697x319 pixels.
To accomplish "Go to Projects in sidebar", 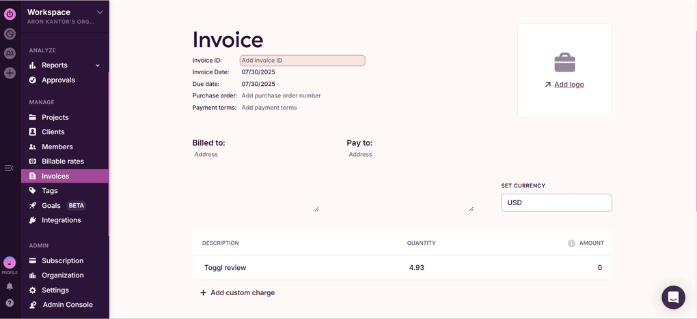I will [x=55, y=117].
